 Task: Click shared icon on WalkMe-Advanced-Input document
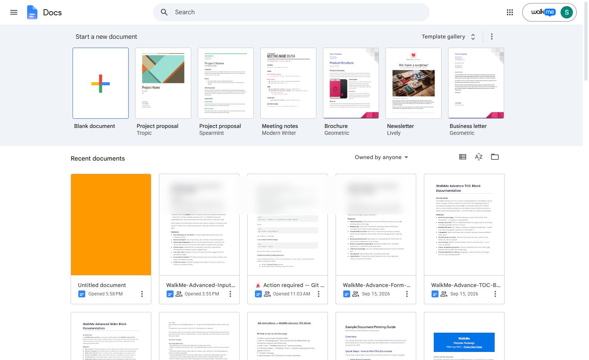(179, 294)
